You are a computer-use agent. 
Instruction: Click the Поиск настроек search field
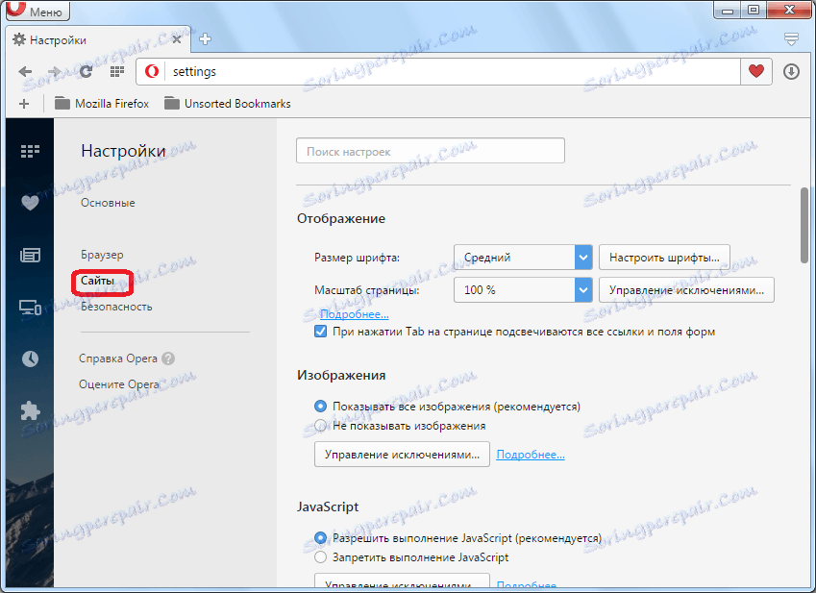(431, 151)
